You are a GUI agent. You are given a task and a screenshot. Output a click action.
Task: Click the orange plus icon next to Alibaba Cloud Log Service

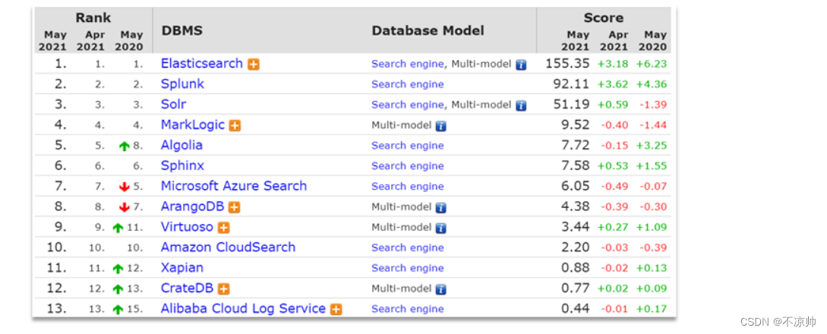(336, 310)
